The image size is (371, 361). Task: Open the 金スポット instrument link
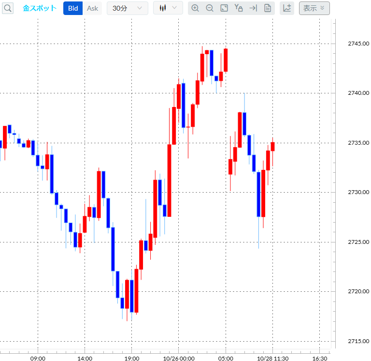40,8
